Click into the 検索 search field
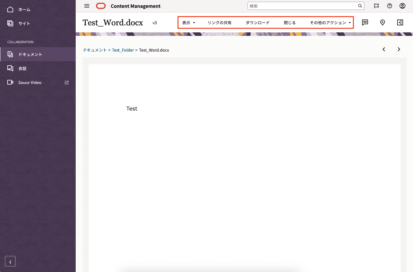This screenshot has width=413, height=272. (x=303, y=6)
